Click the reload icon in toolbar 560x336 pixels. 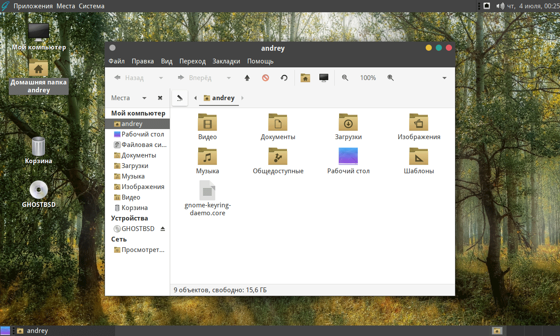click(284, 78)
